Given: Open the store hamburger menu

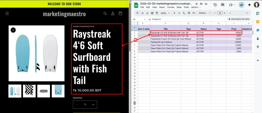Looking at the screenshot, I should 7,14.
